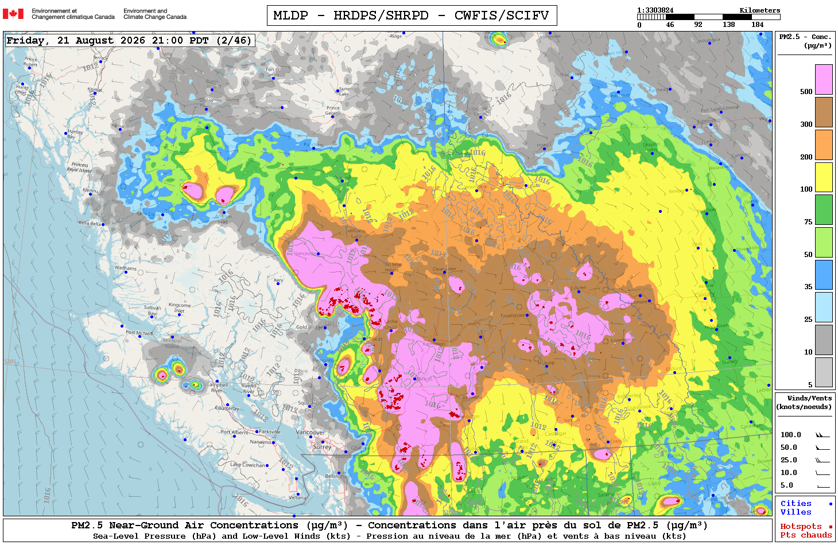Click the 'Campbell River' map label

tap(218, 387)
